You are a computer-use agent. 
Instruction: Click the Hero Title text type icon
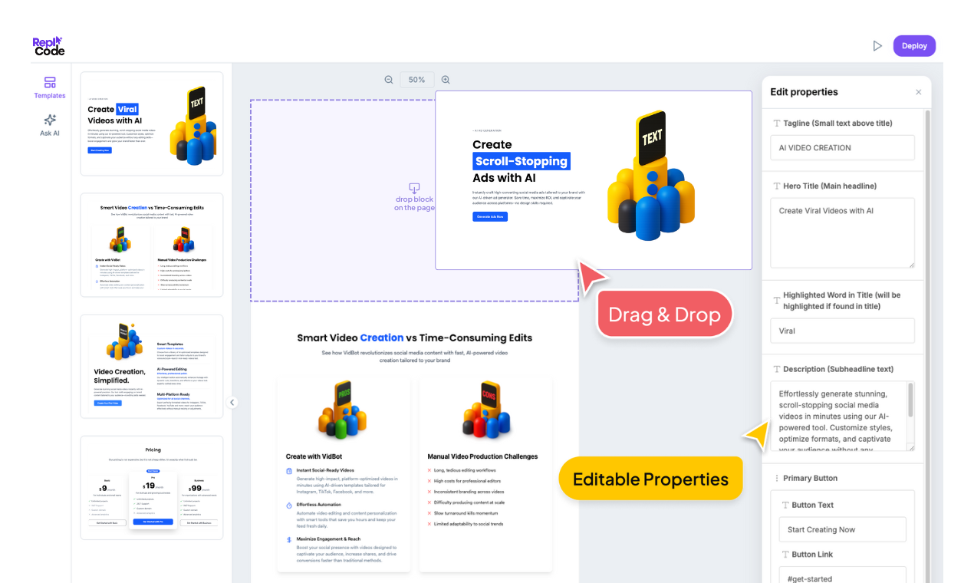(776, 186)
